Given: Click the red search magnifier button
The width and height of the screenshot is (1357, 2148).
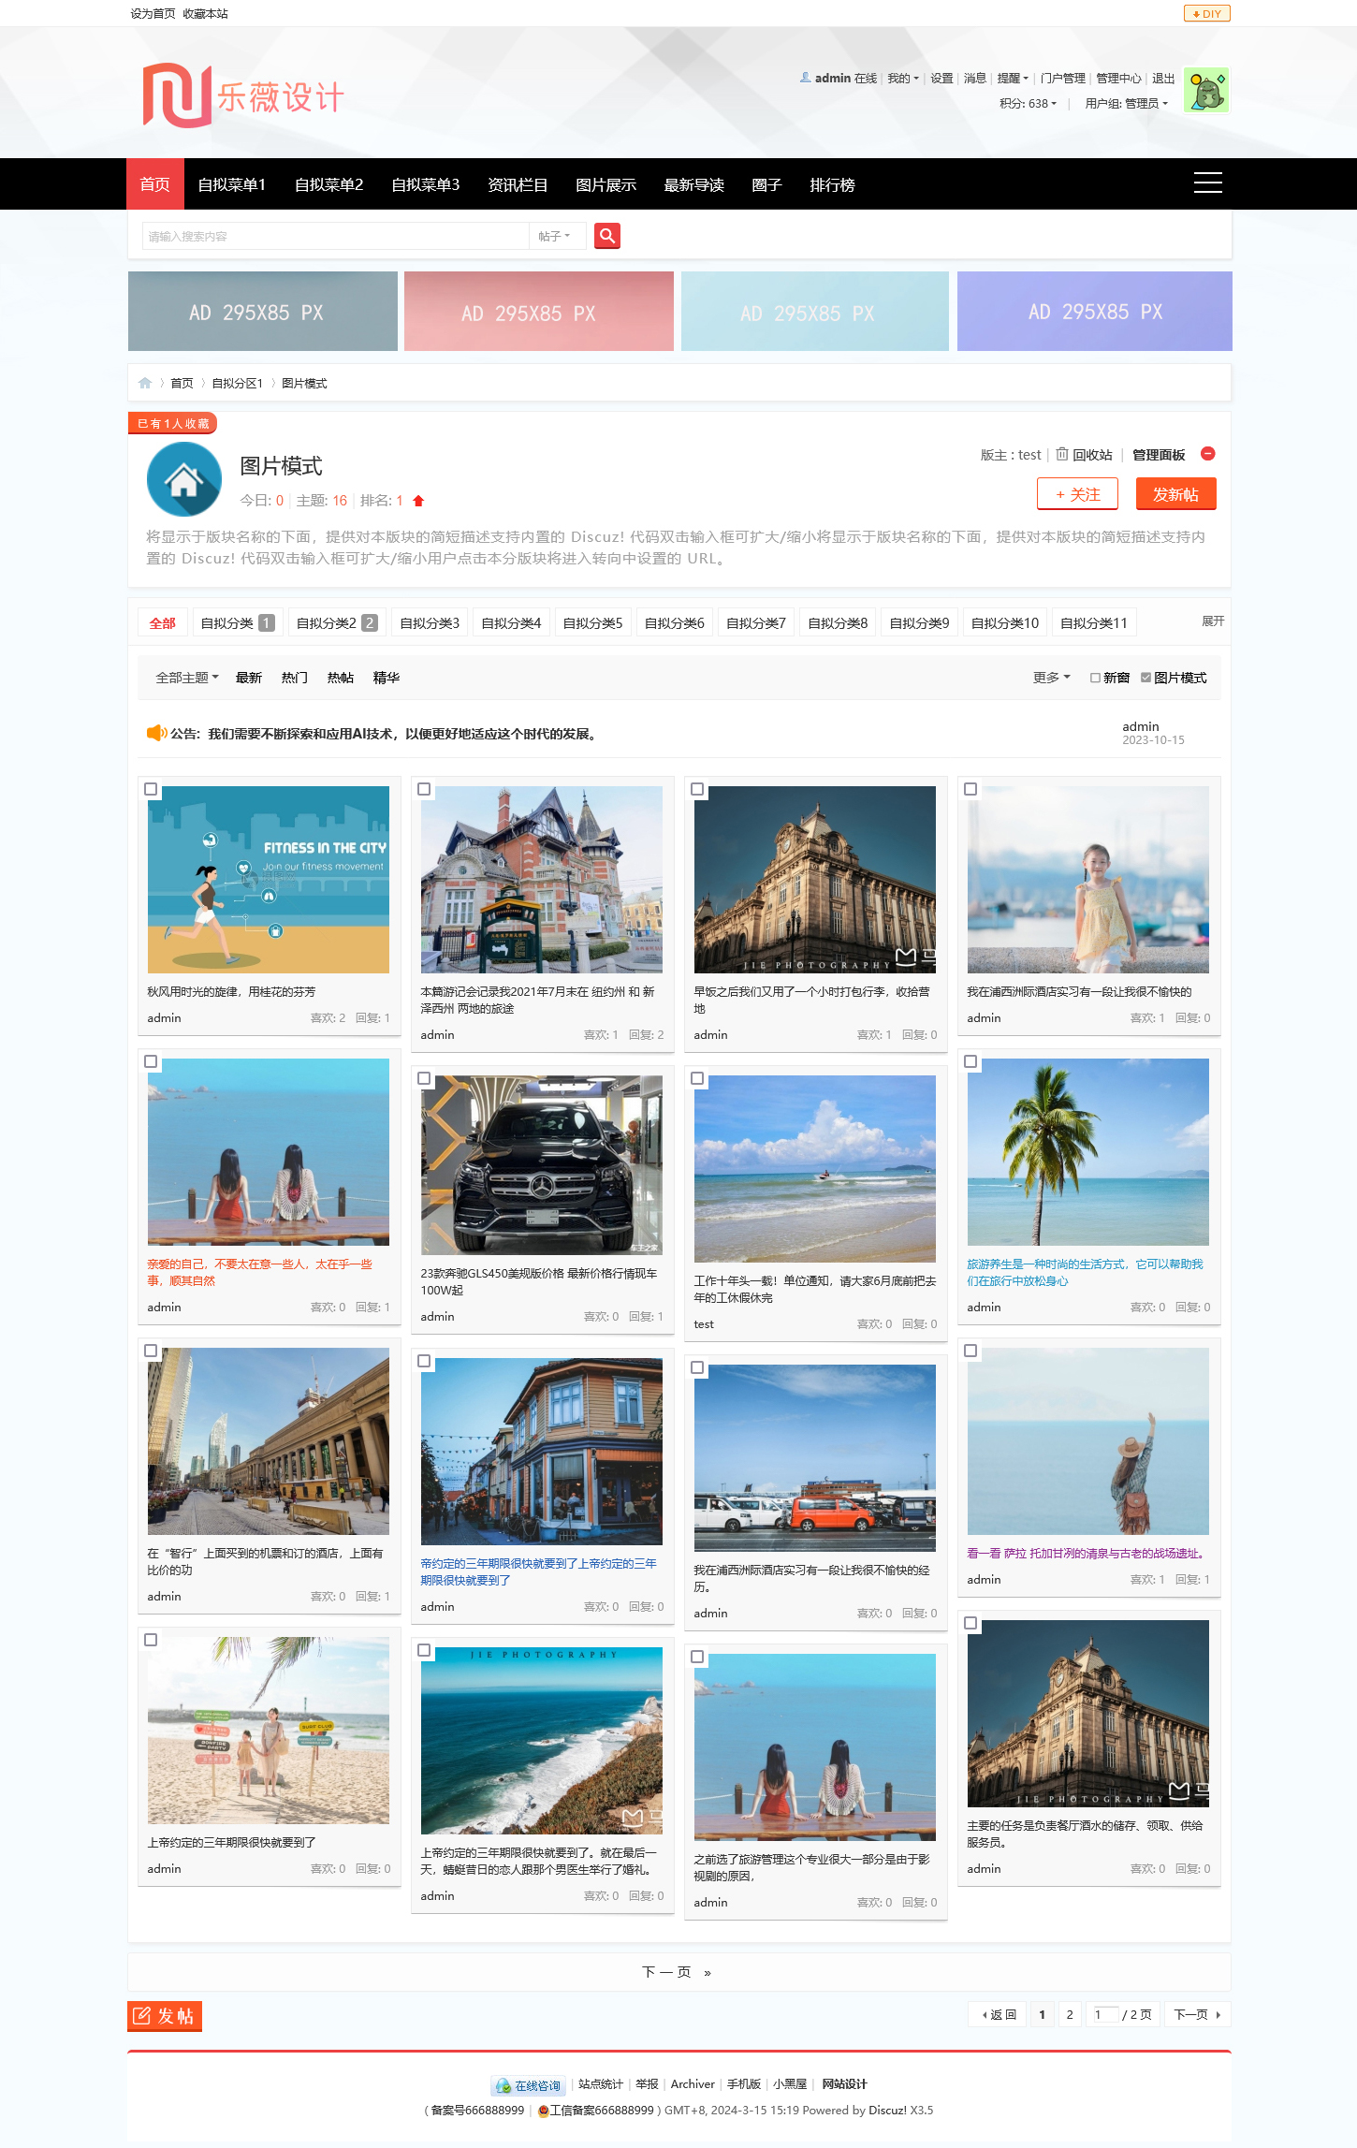Looking at the screenshot, I should tap(607, 236).
